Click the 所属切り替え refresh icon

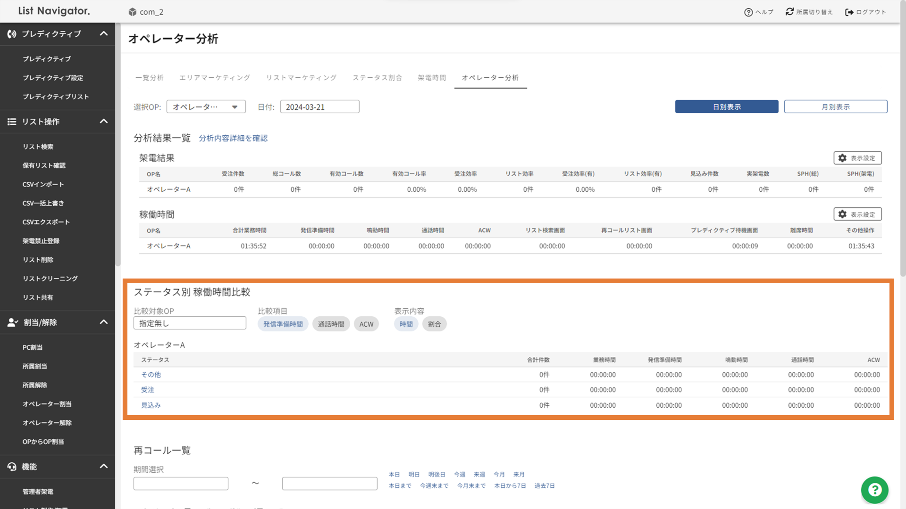(789, 12)
